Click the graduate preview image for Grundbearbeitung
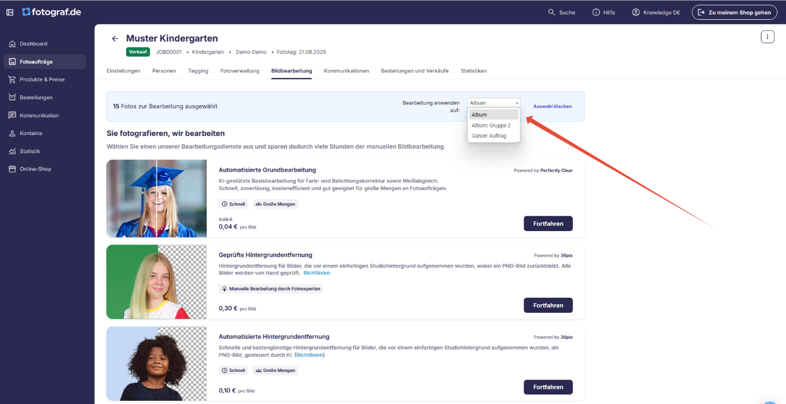The image size is (786, 404). (157, 199)
